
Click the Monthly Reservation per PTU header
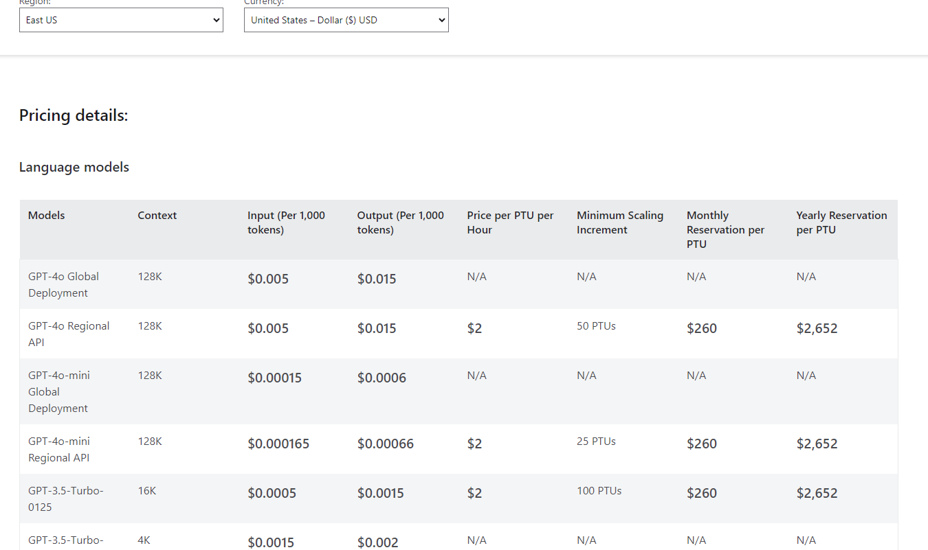725,229
